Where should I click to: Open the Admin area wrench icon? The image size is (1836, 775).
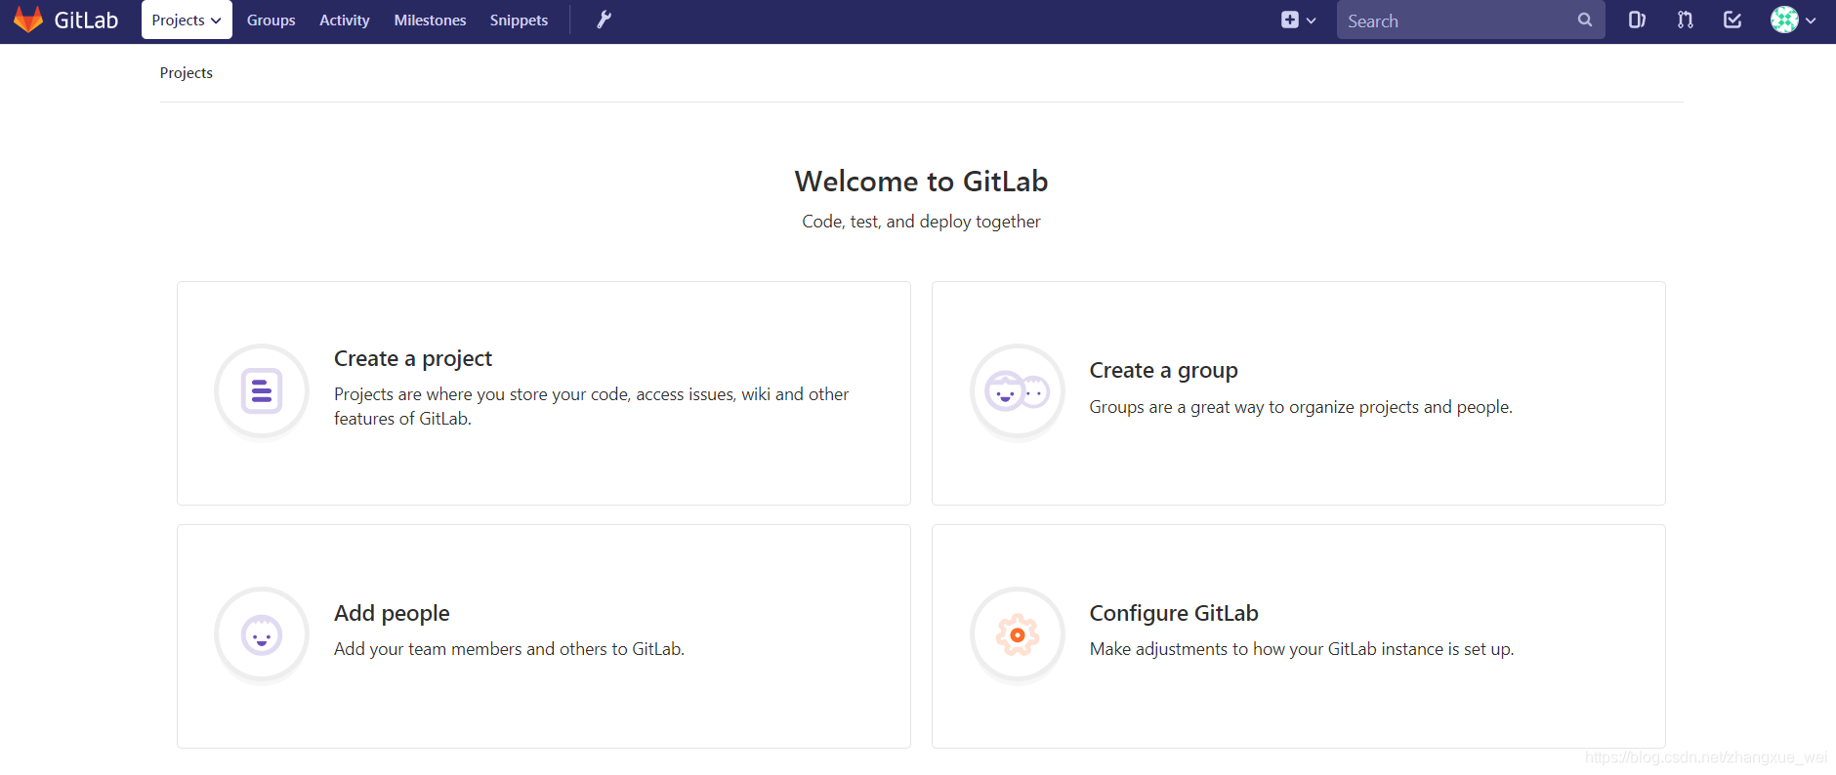pyautogui.click(x=605, y=20)
